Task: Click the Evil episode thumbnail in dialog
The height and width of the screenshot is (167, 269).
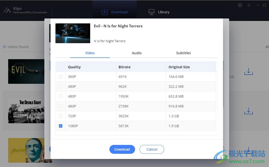Action: click(73, 33)
